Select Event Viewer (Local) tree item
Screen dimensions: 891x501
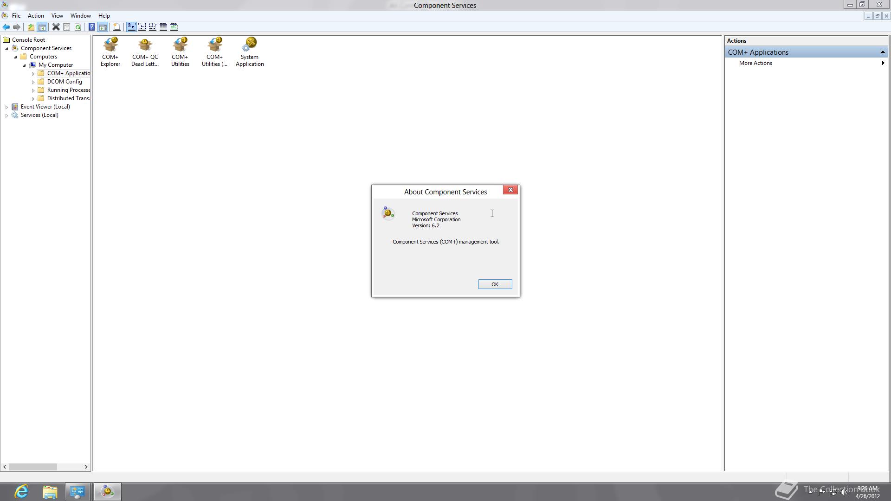pyautogui.click(x=45, y=107)
